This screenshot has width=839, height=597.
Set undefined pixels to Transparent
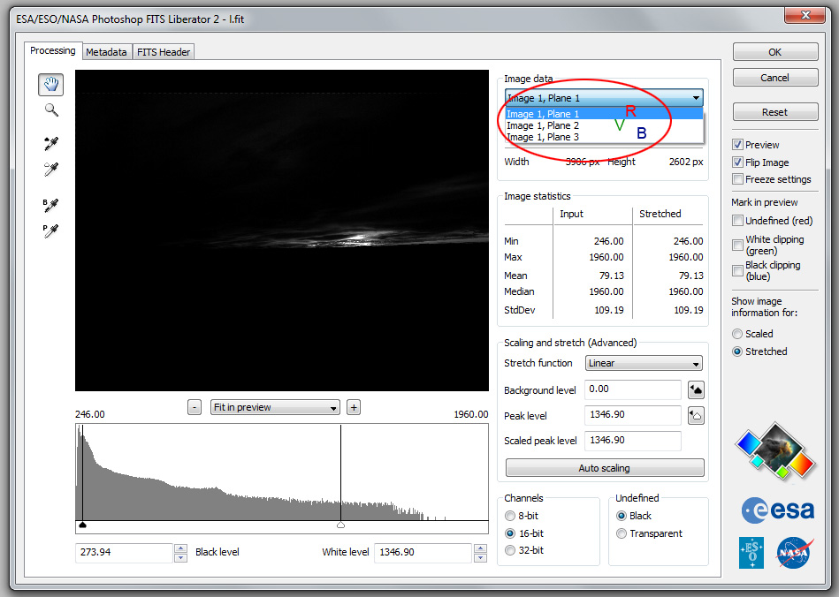[x=622, y=533]
